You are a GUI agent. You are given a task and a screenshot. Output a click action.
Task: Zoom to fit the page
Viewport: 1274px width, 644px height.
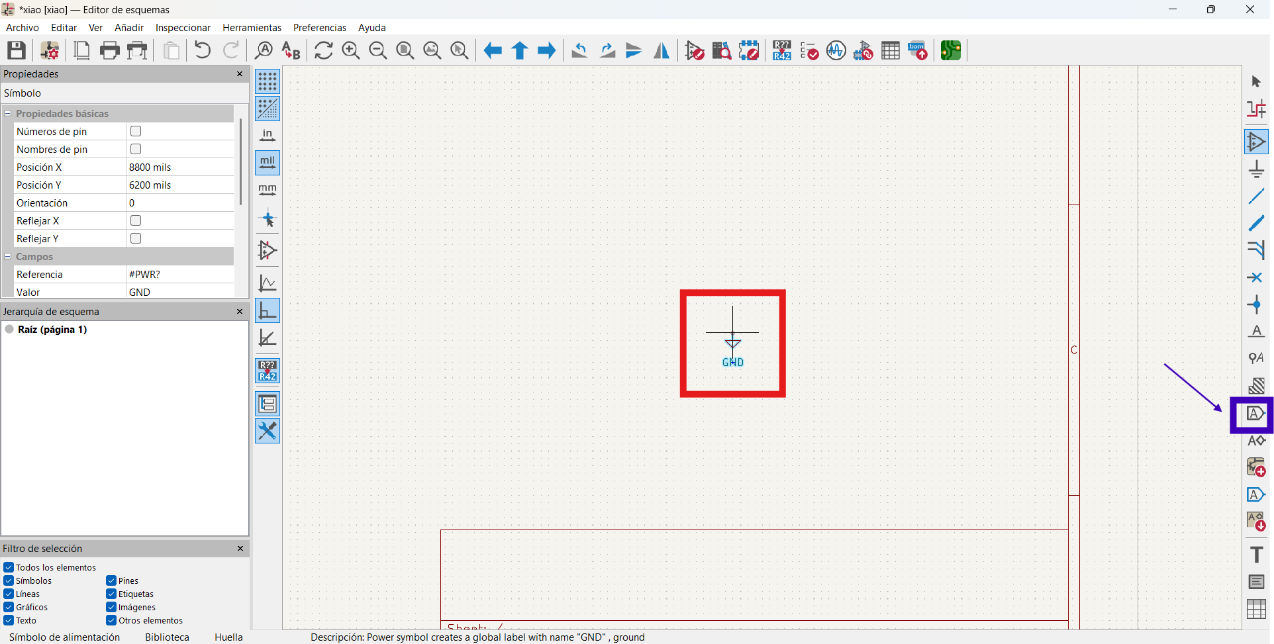[x=405, y=50]
